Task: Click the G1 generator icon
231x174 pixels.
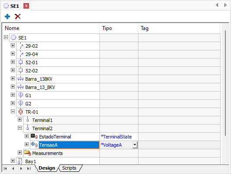Action: click(x=21, y=95)
